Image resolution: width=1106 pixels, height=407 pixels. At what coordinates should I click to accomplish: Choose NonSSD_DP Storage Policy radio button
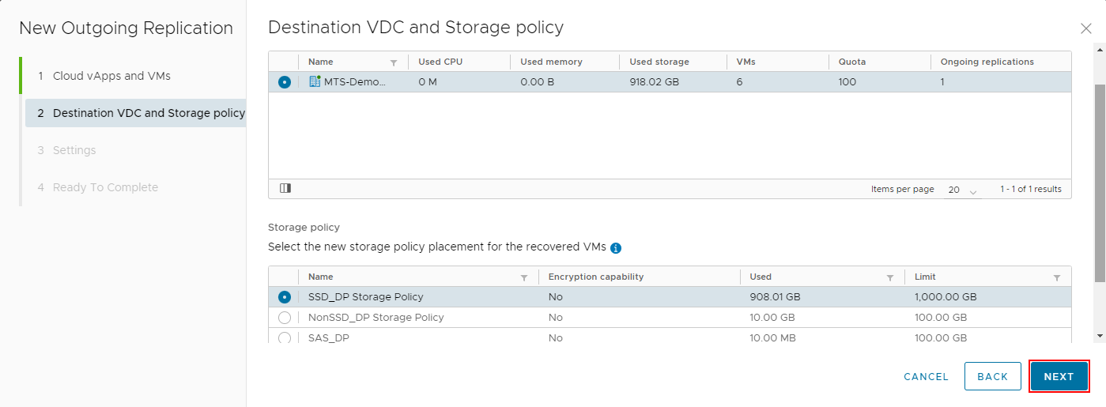point(285,318)
